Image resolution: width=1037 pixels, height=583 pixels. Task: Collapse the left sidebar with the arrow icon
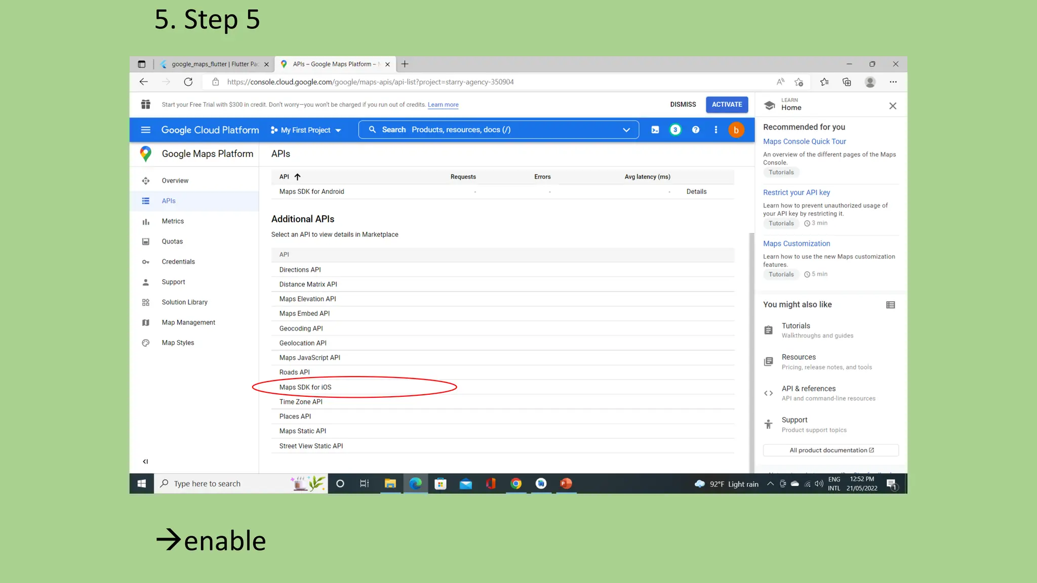(145, 462)
